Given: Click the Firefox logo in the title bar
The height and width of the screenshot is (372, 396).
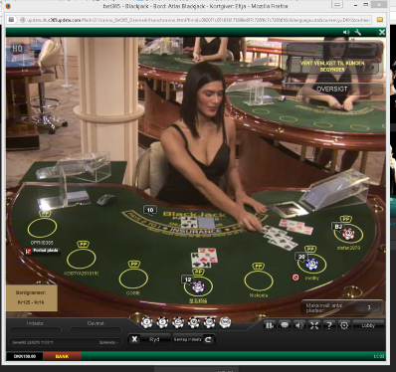Looking at the screenshot, I should pos(8,6).
